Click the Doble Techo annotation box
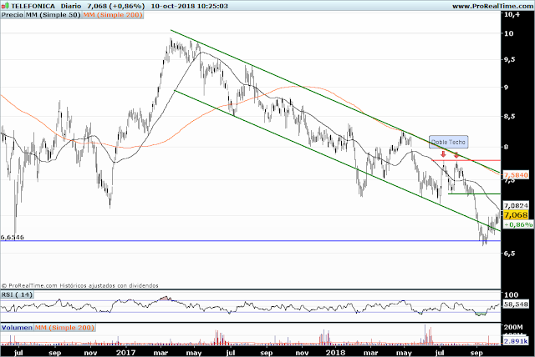535x357 pixels. pyautogui.click(x=448, y=143)
